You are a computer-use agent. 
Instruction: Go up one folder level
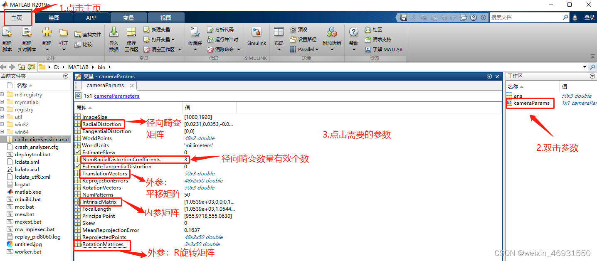[x=21, y=67]
